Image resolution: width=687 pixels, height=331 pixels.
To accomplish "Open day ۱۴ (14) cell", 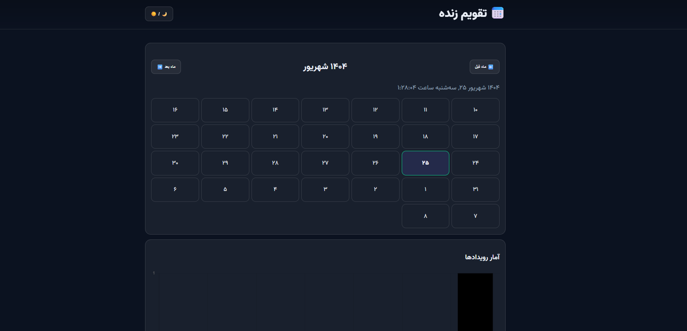I will pyautogui.click(x=275, y=110).
